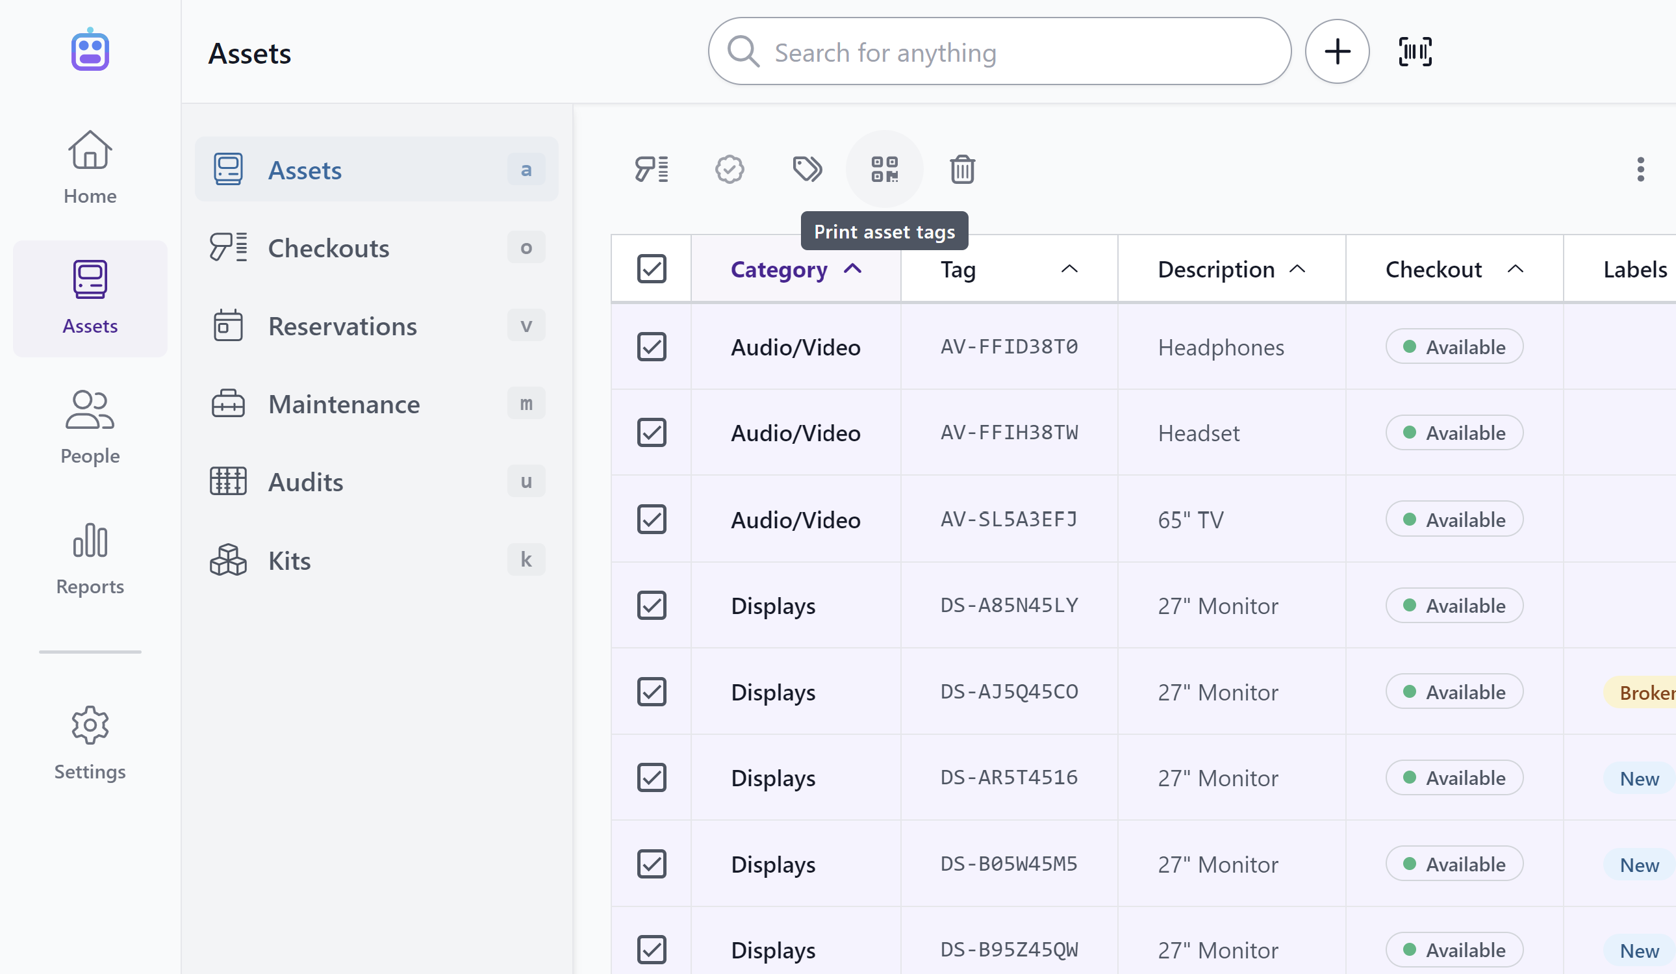Uncheck the DS-AR5T4516 row checkbox
This screenshot has width=1676, height=974.
(x=651, y=777)
